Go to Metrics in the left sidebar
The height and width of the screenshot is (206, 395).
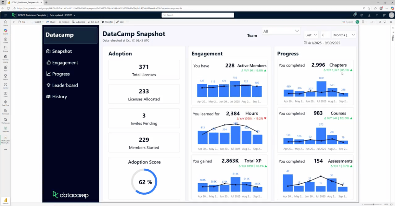click(6, 77)
